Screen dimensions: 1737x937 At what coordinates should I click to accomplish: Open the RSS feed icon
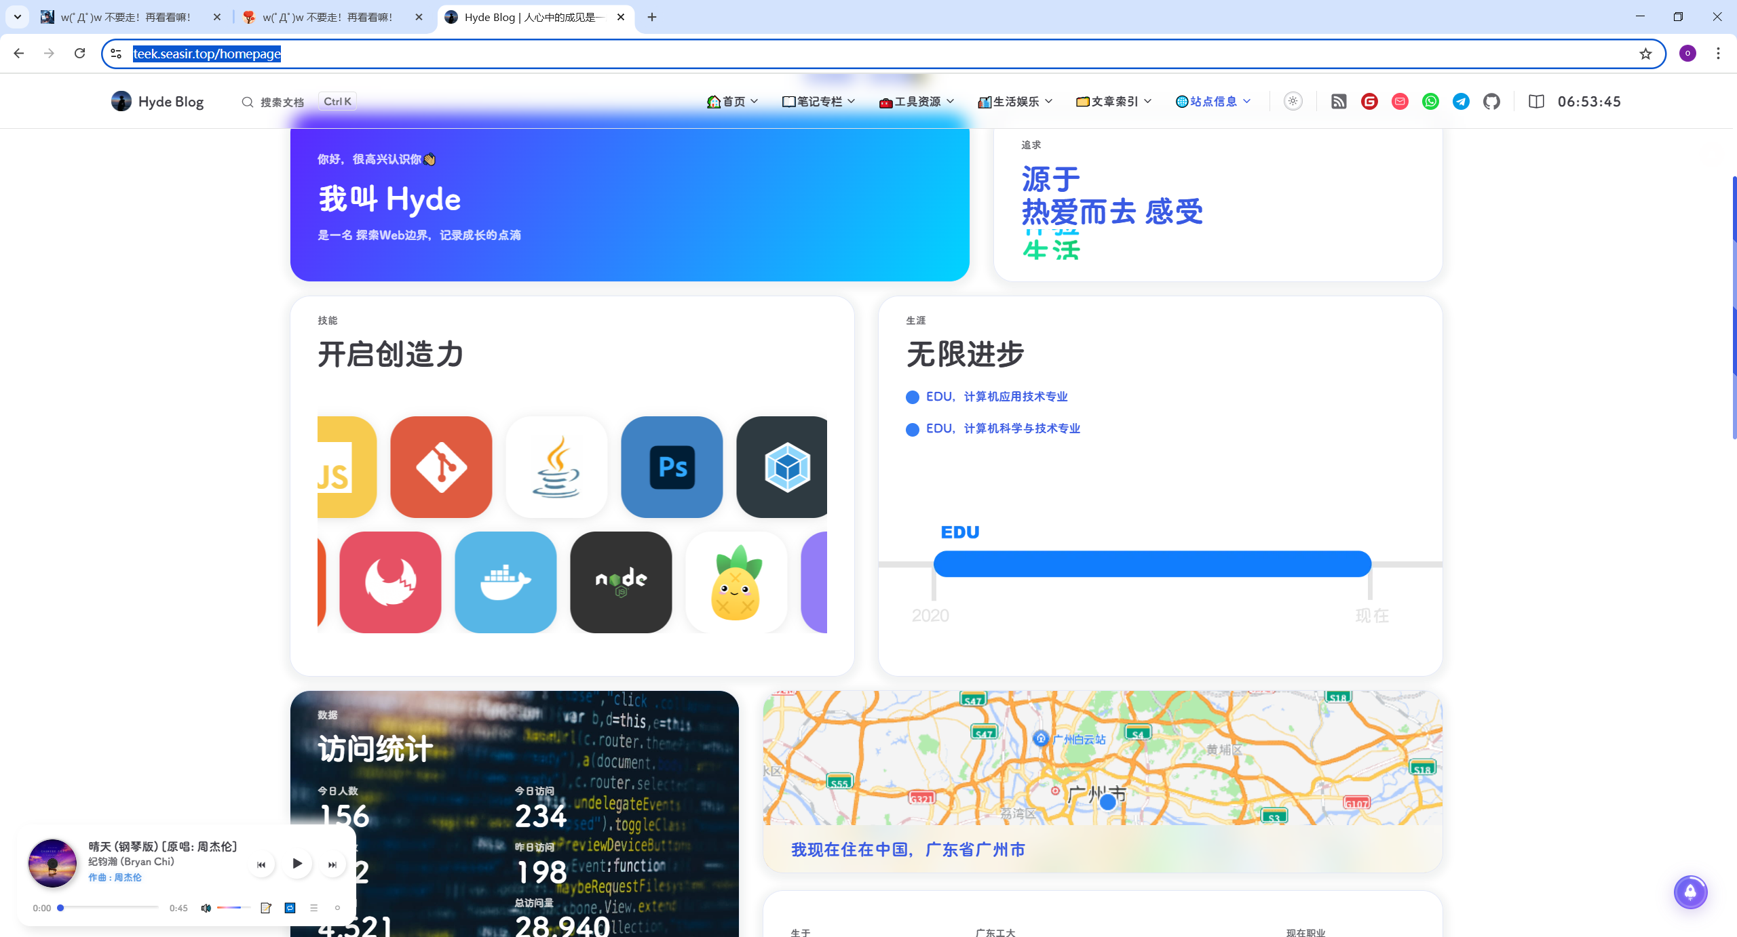point(1339,102)
